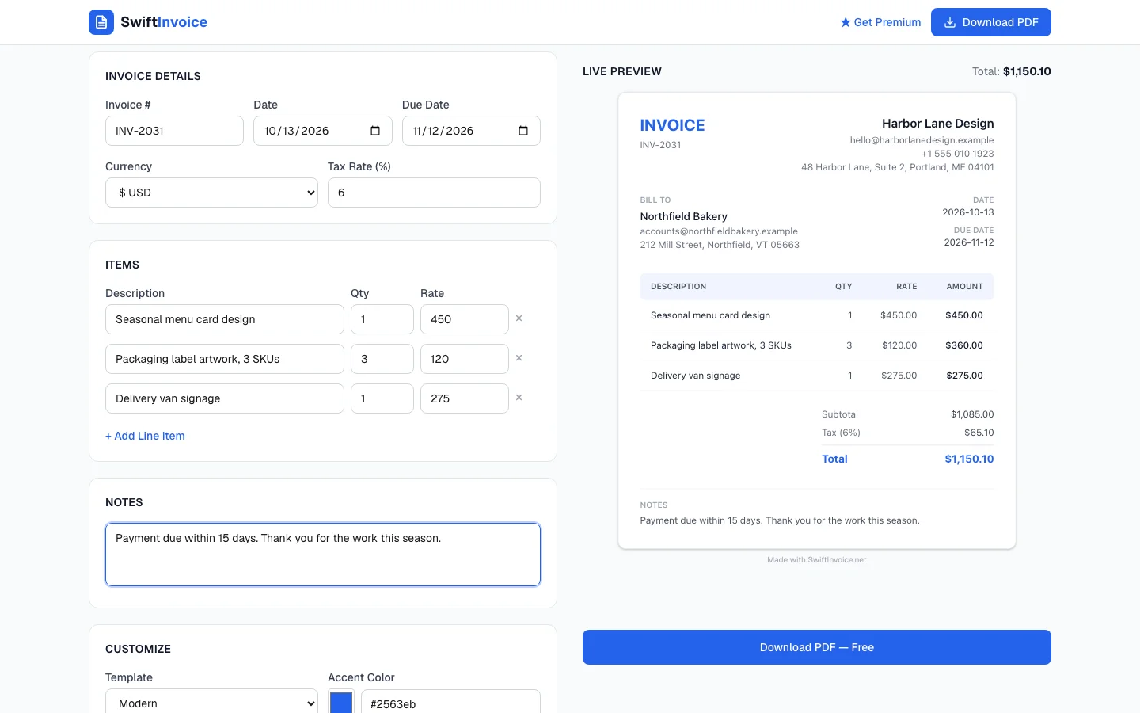Focus the Invoice # field INV-2031

point(174,131)
